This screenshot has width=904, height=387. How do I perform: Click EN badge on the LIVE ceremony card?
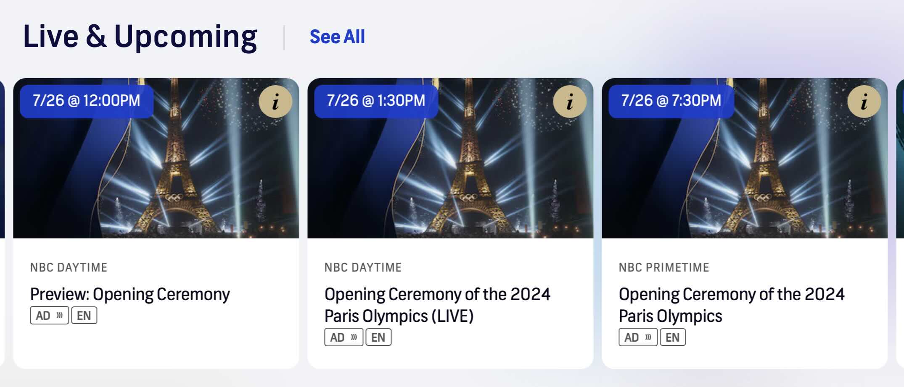(378, 337)
